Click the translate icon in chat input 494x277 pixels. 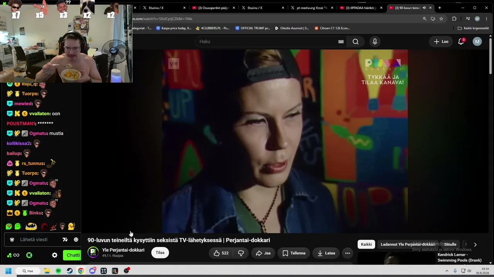tap(65, 240)
